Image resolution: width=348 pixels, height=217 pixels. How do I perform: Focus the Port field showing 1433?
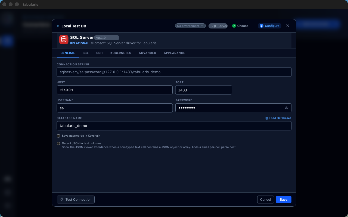click(x=204, y=90)
